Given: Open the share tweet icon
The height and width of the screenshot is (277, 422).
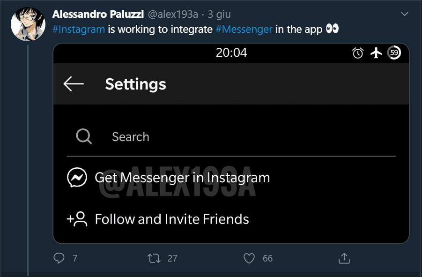Looking at the screenshot, I should click(344, 258).
